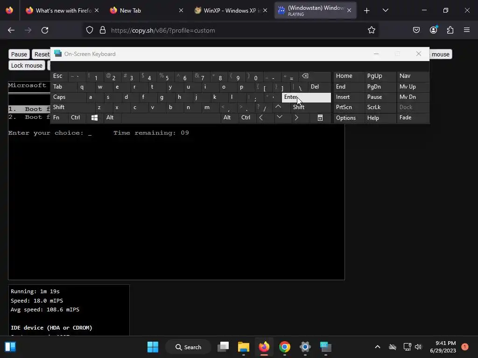
Task: Open the Windows Start button on the taskbar
Action: click(x=153, y=347)
